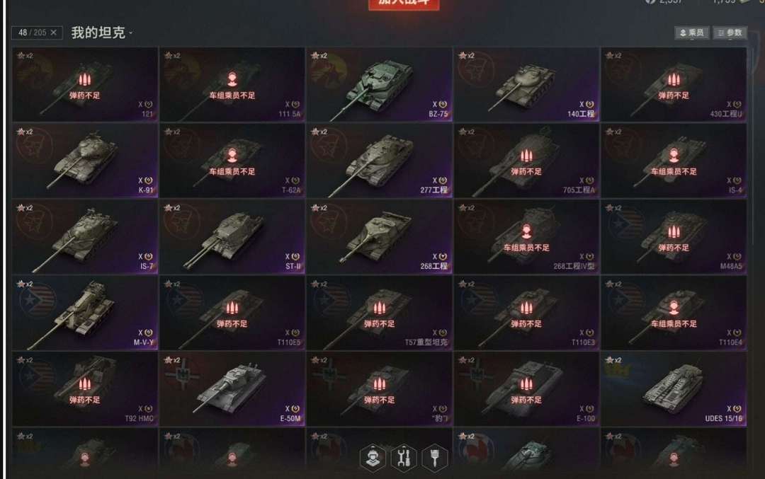
Task: Select the 140工程 tank card
Action: tap(526, 84)
